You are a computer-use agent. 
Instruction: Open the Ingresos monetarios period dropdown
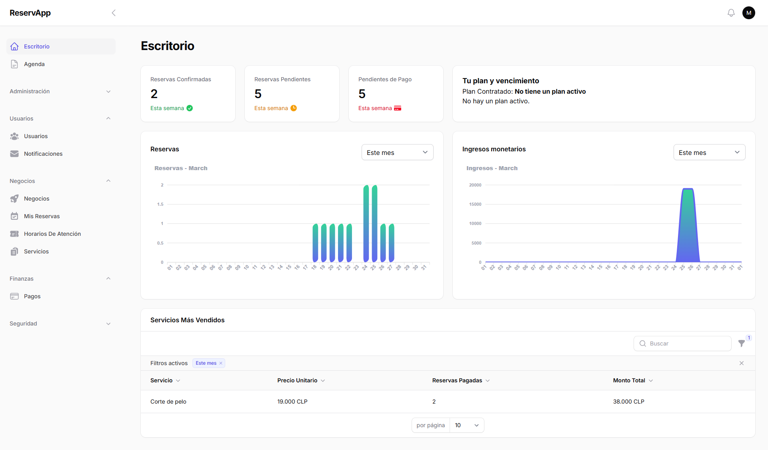(709, 153)
